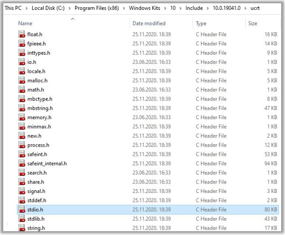Screen dimensions: 285x235
Task: Select the float.h file icon
Action: 22,34
